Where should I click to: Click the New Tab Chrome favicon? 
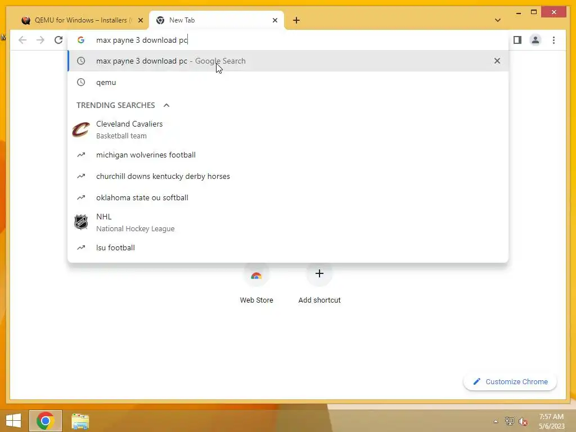pyautogui.click(x=160, y=20)
